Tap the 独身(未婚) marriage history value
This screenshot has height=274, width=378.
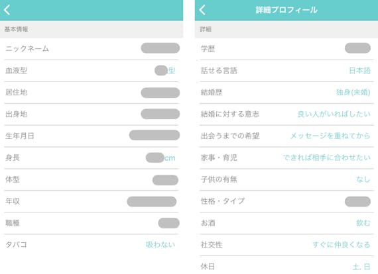point(353,93)
